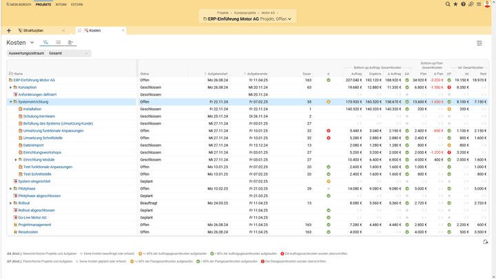Sort by the Aufgabenende column header
The height and width of the screenshot is (279, 496).
[x=257, y=74]
